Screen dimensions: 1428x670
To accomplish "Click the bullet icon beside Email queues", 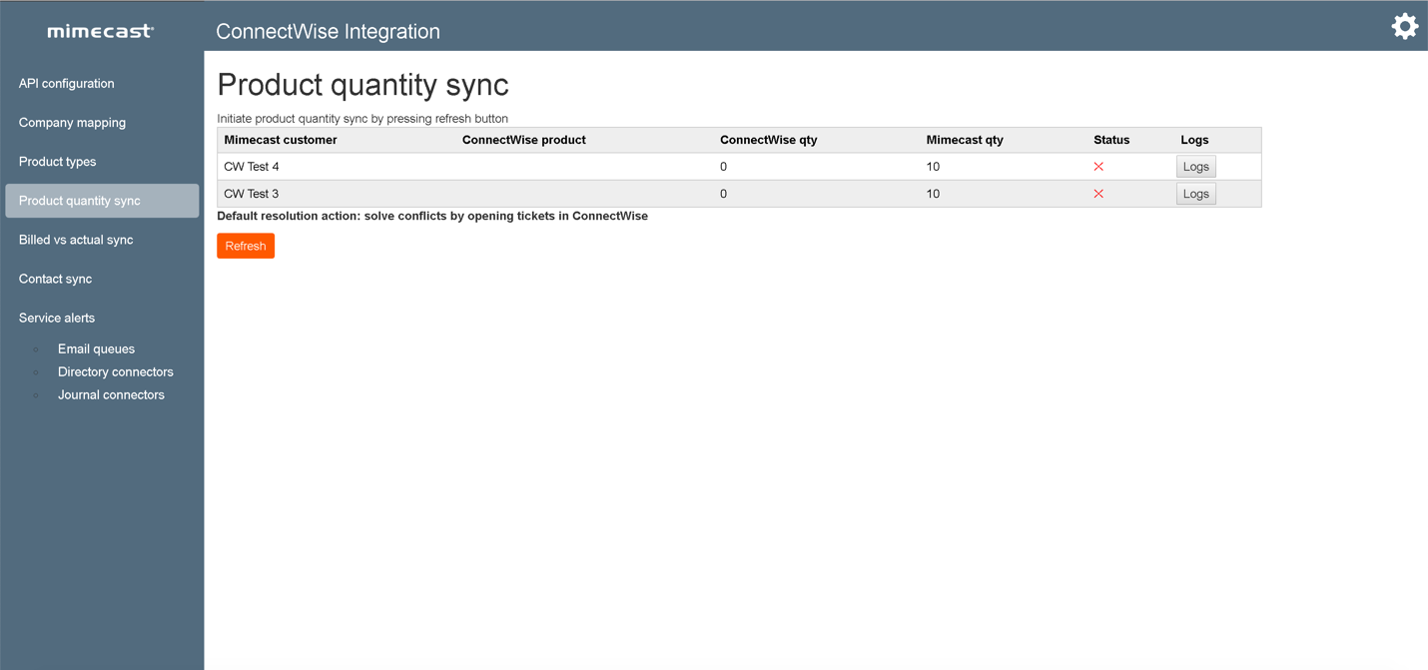I will tap(38, 348).
